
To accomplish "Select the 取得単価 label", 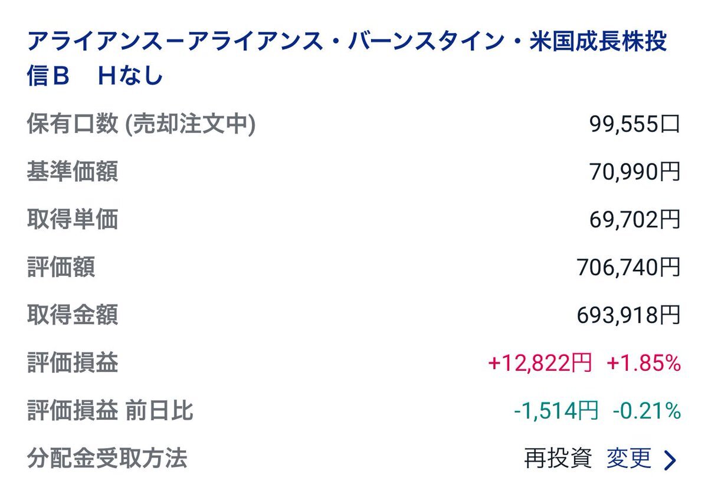I will coord(73,220).
